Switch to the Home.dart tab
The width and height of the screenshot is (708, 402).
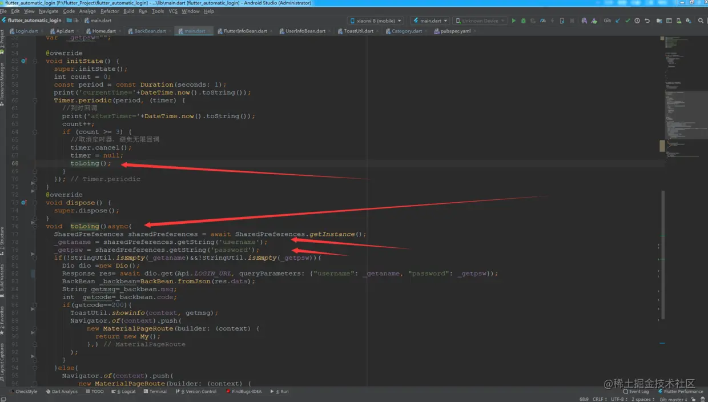coord(103,31)
